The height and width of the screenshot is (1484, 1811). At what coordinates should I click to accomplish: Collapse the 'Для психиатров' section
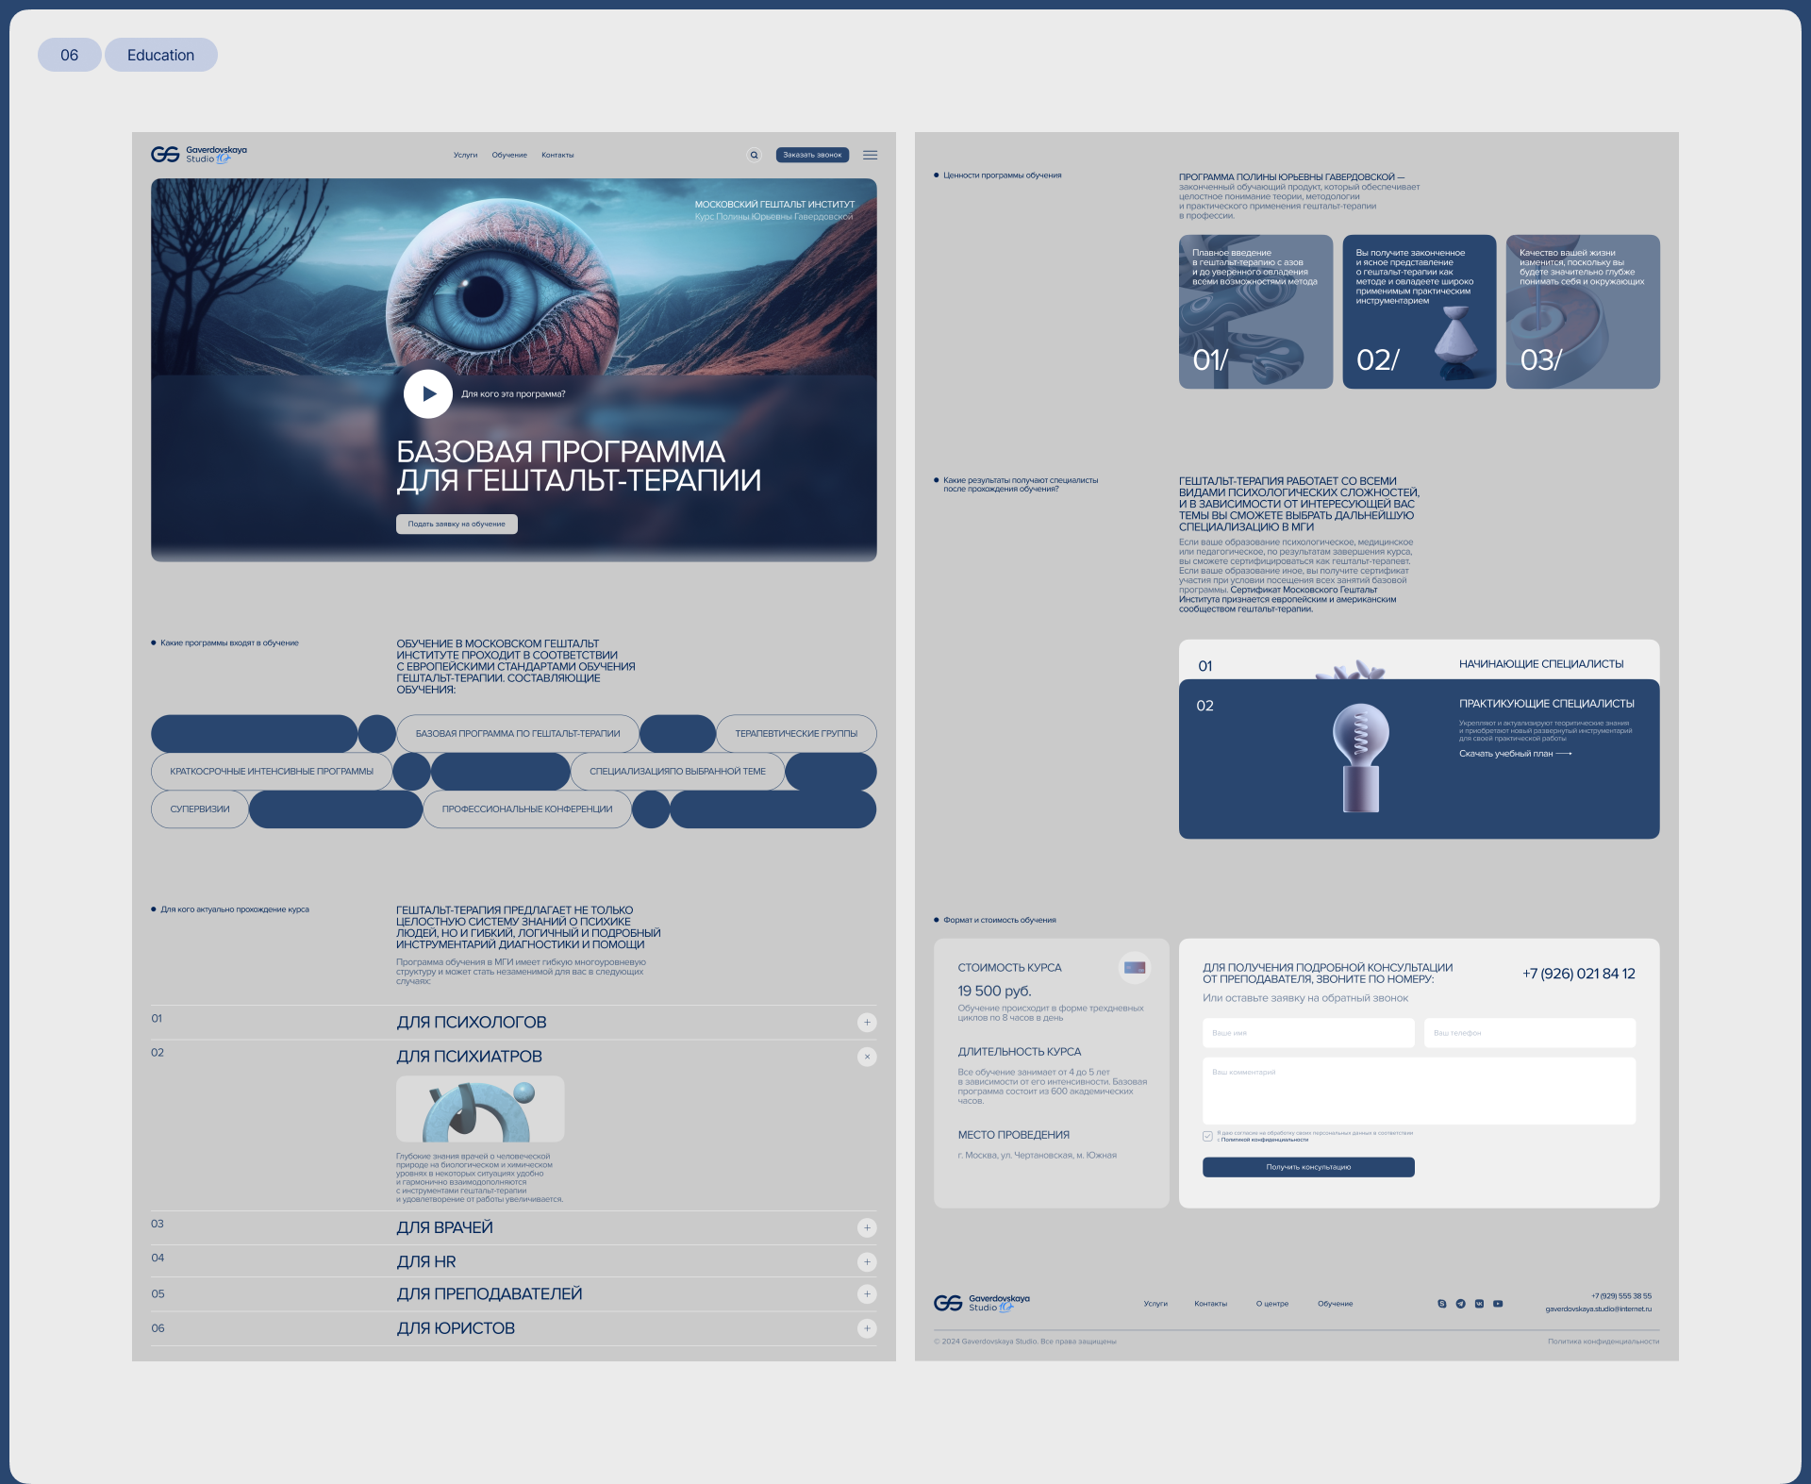[867, 1057]
